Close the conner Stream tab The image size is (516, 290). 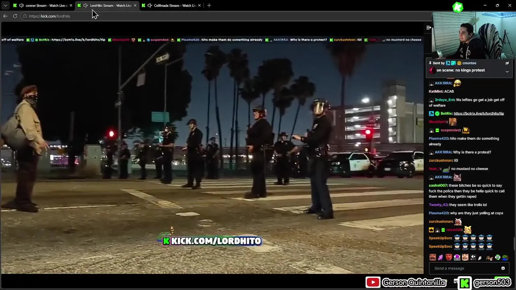[71, 6]
